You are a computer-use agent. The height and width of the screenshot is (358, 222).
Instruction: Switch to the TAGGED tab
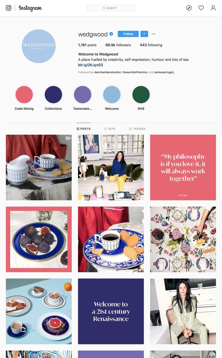(137, 129)
